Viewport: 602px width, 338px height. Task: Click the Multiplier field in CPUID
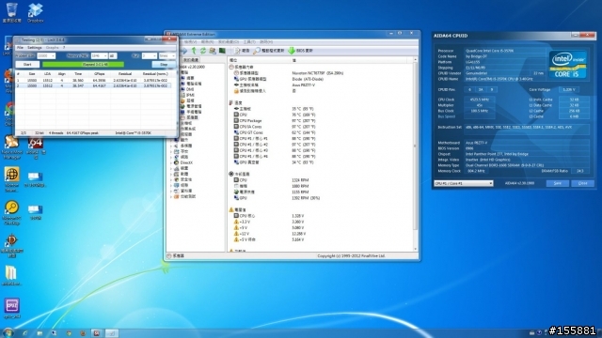480,105
